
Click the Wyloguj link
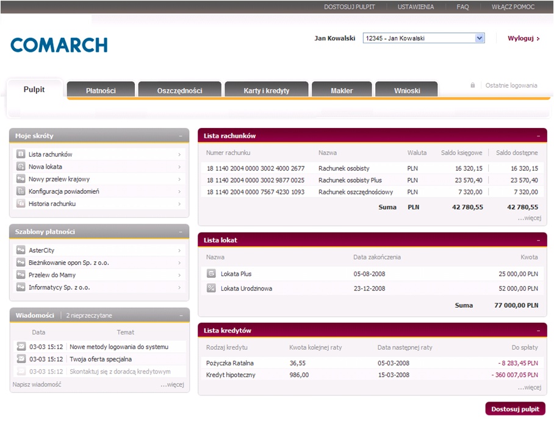pos(523,38)
